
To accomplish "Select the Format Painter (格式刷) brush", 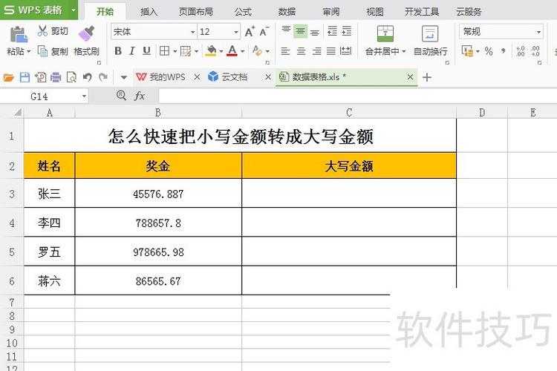I will click(x=86, y=33).
